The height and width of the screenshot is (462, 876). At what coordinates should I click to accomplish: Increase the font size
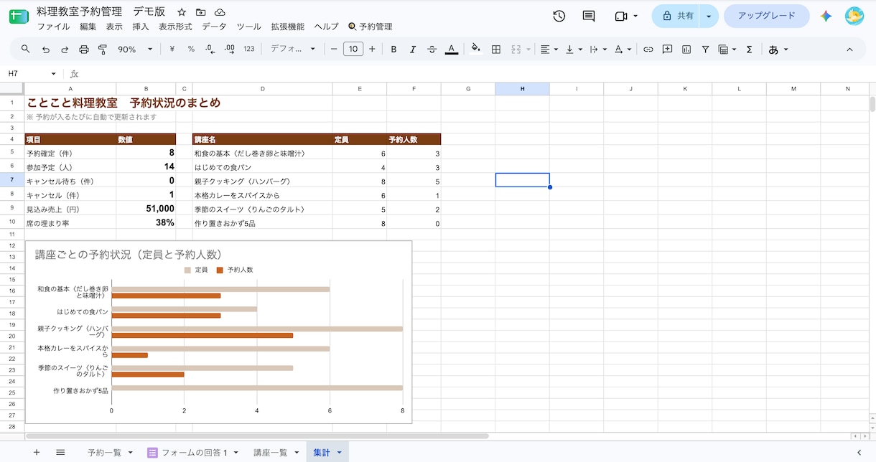[x=372, y=49]
